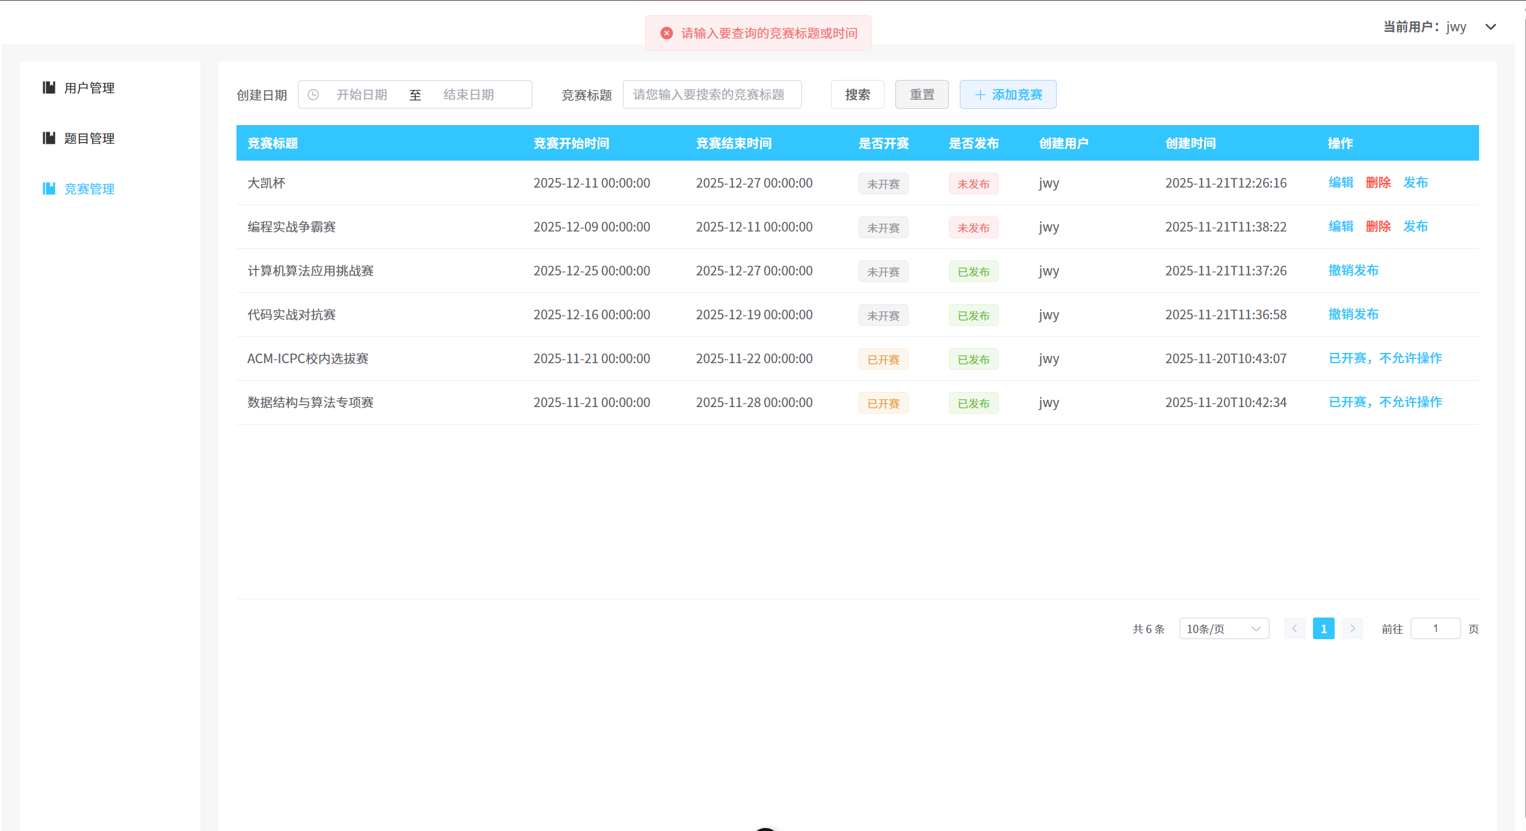The image size is (1526, 831).
Task: Expand the current user jwy dropdown
Action: tap(1490, 27)
